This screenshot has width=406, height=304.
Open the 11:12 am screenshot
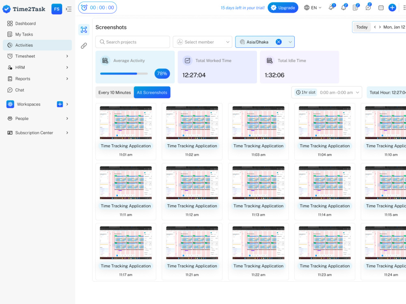(192, 182)
